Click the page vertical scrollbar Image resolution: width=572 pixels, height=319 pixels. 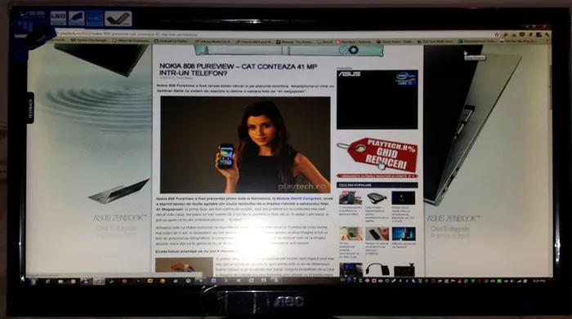(551, 160)
